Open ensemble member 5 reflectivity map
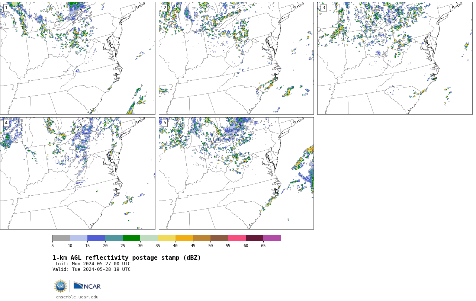Image resolution: width=476 pixels, height=301 pixels. [x=236, y=173]
